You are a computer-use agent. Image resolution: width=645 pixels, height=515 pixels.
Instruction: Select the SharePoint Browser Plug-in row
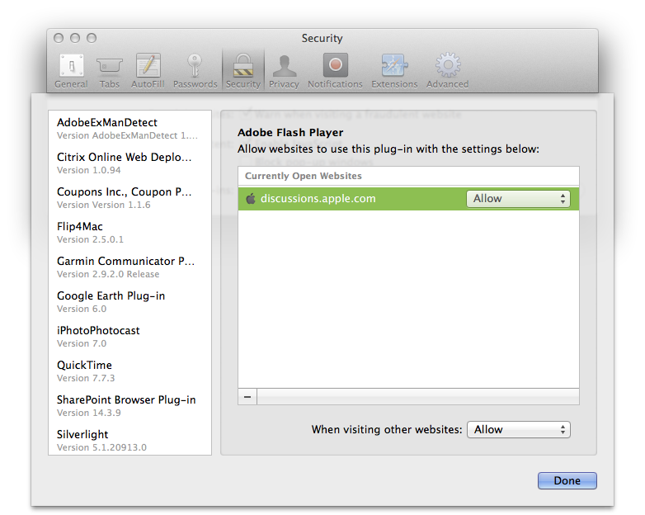coord(130,405)
